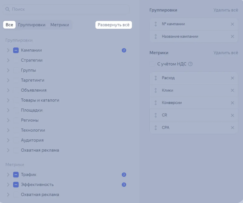Select the Конверсии metric row label

point(172,103)
